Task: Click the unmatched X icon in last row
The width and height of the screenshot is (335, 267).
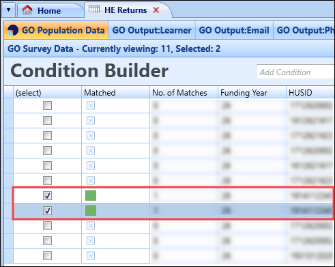Action: pos(91,256)
